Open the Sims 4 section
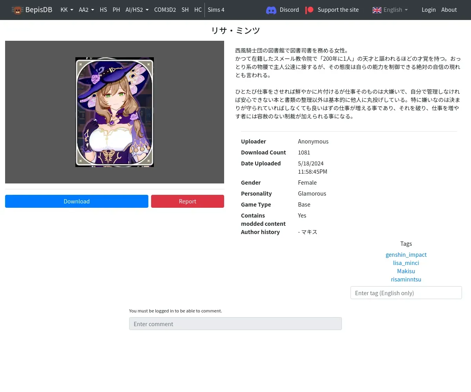 216,10
